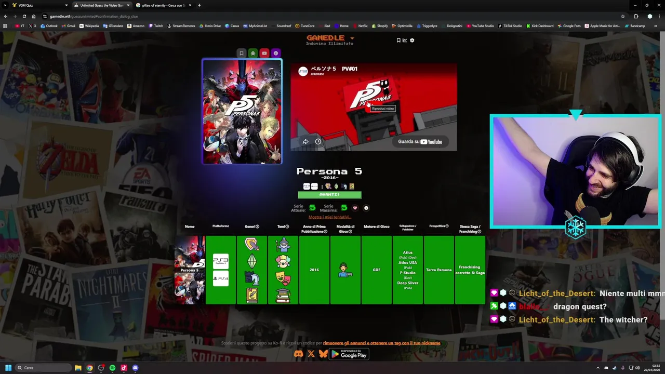
Task: Click the 2016 release year cell
Action: [314, 270]
